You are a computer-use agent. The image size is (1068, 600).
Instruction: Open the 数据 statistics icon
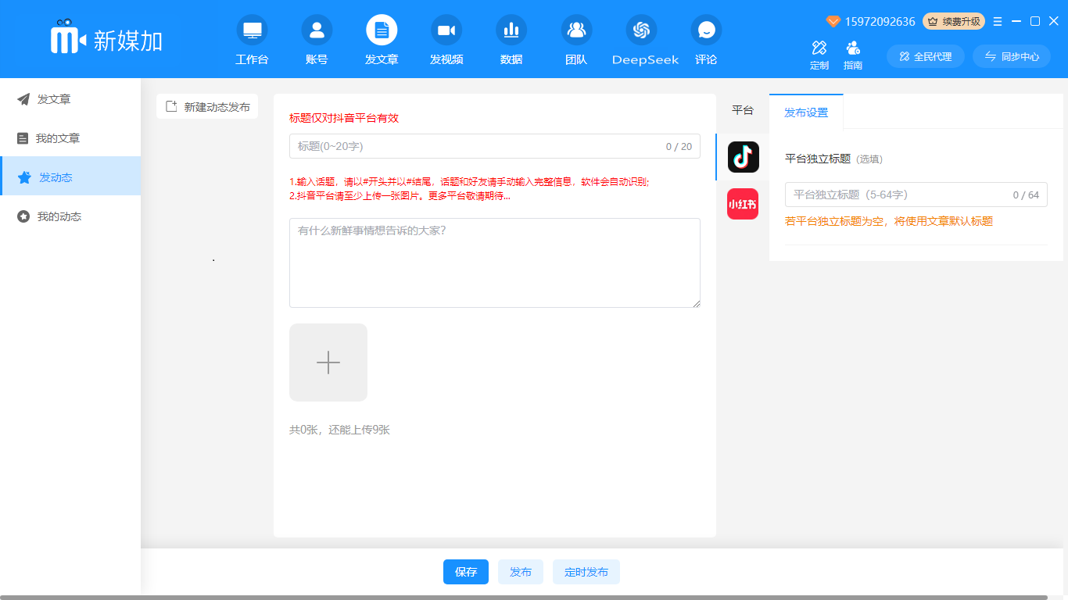click(511, 31)
